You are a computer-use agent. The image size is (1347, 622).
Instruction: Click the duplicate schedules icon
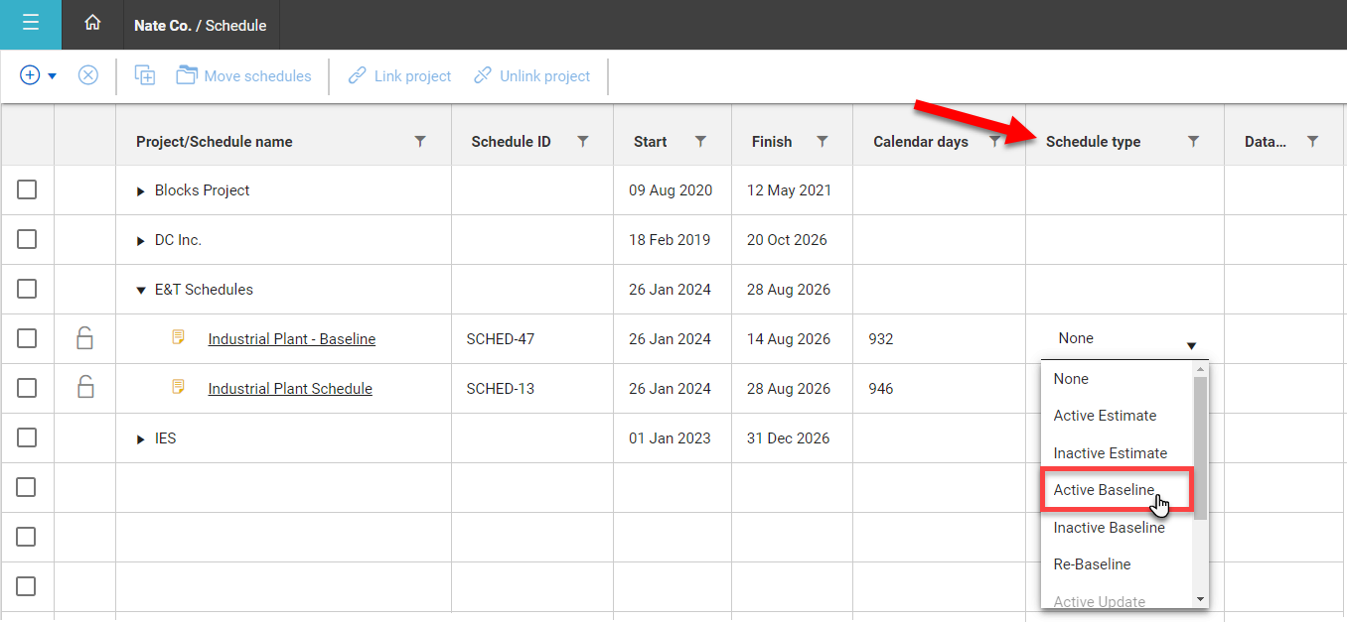pyautogui.click(x=145, y=75)
